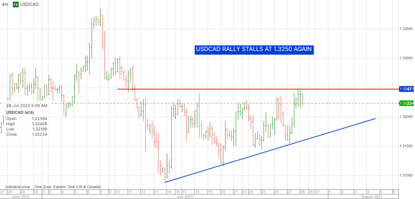
Task: Select August 2023 on the time axis
Action: (371, 196)
